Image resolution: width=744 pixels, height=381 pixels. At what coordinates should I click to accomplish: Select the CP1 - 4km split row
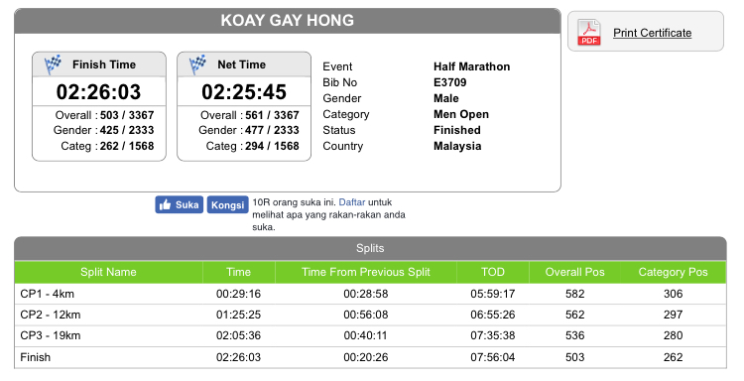click(x=370, y=294)
